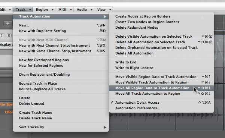Choose Delete Redundant Nodes
Viewport: 225px width, 138px height.
(x=161, y=28)
